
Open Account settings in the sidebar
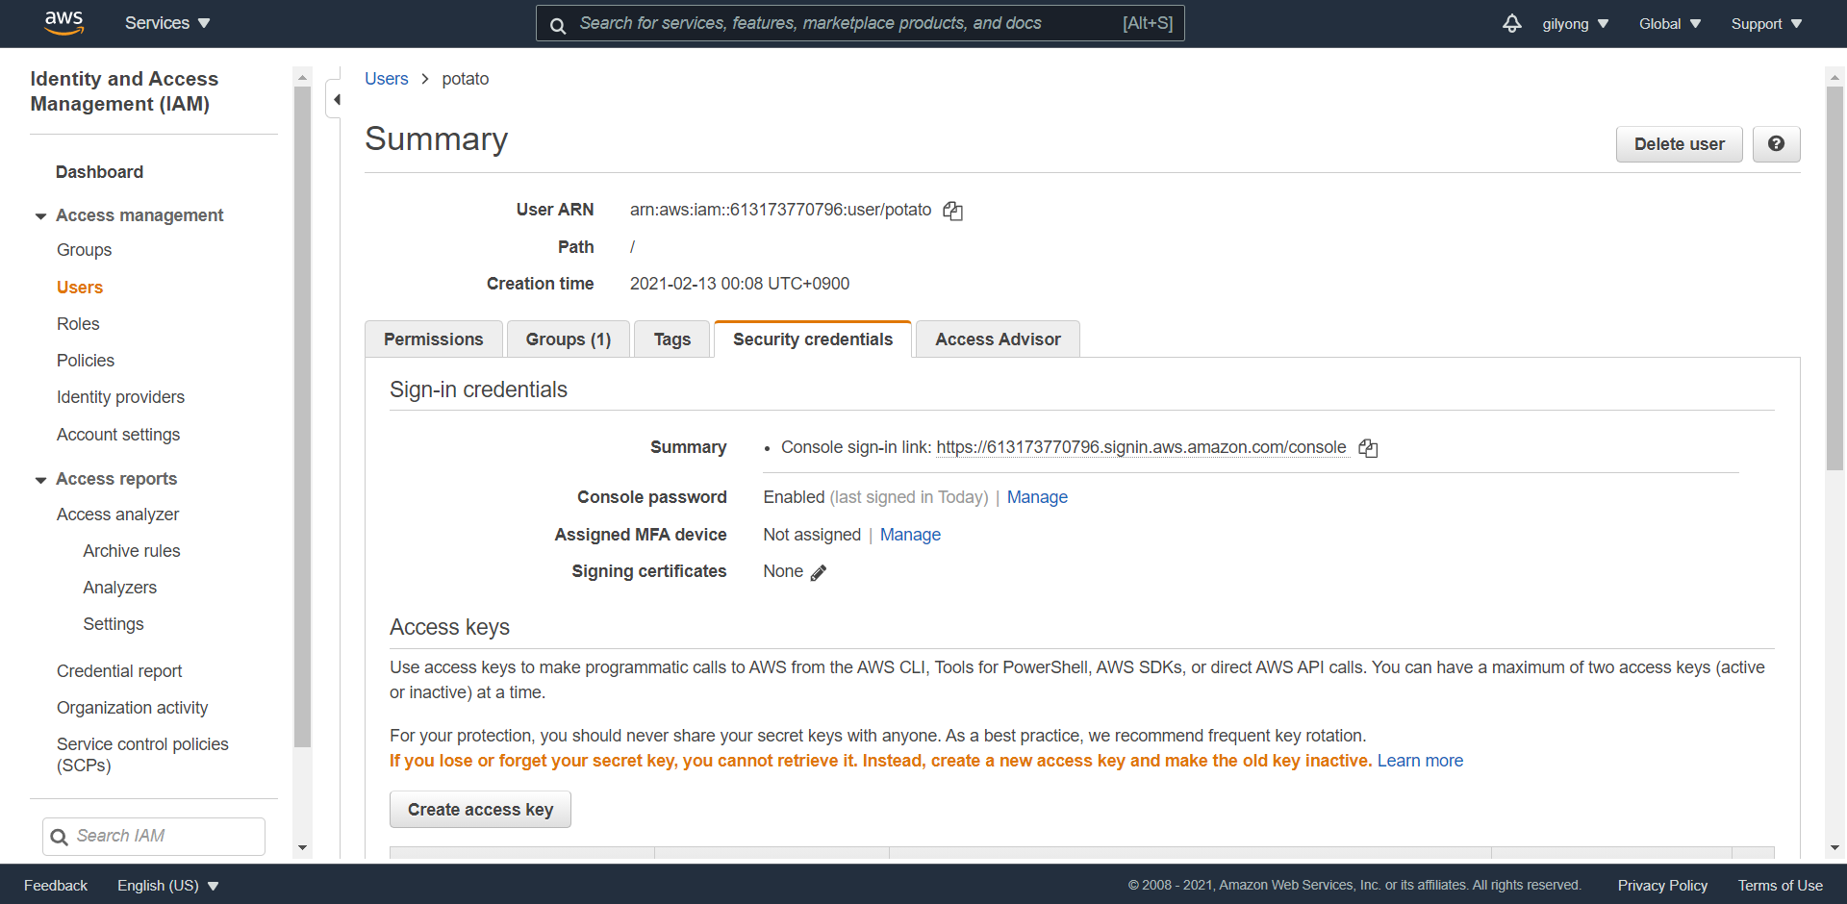(118, 435)
